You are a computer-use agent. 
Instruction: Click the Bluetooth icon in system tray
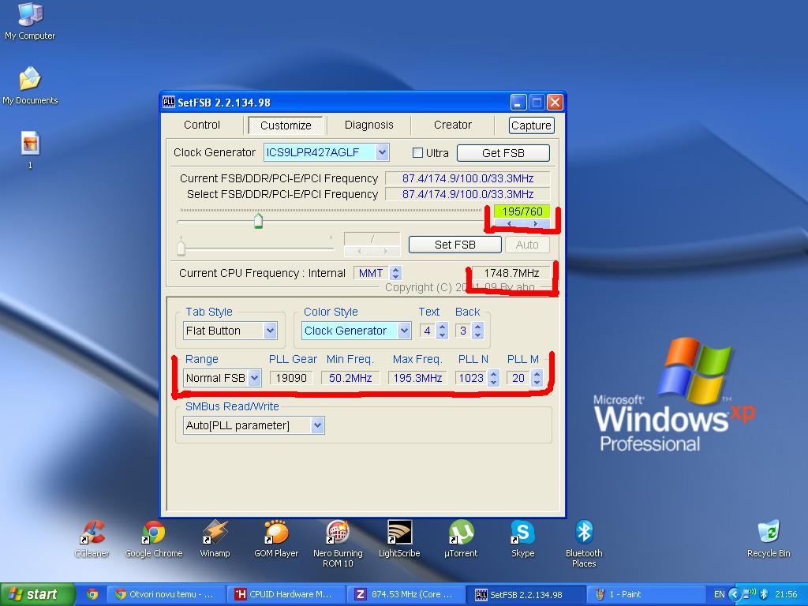(764, 594)
